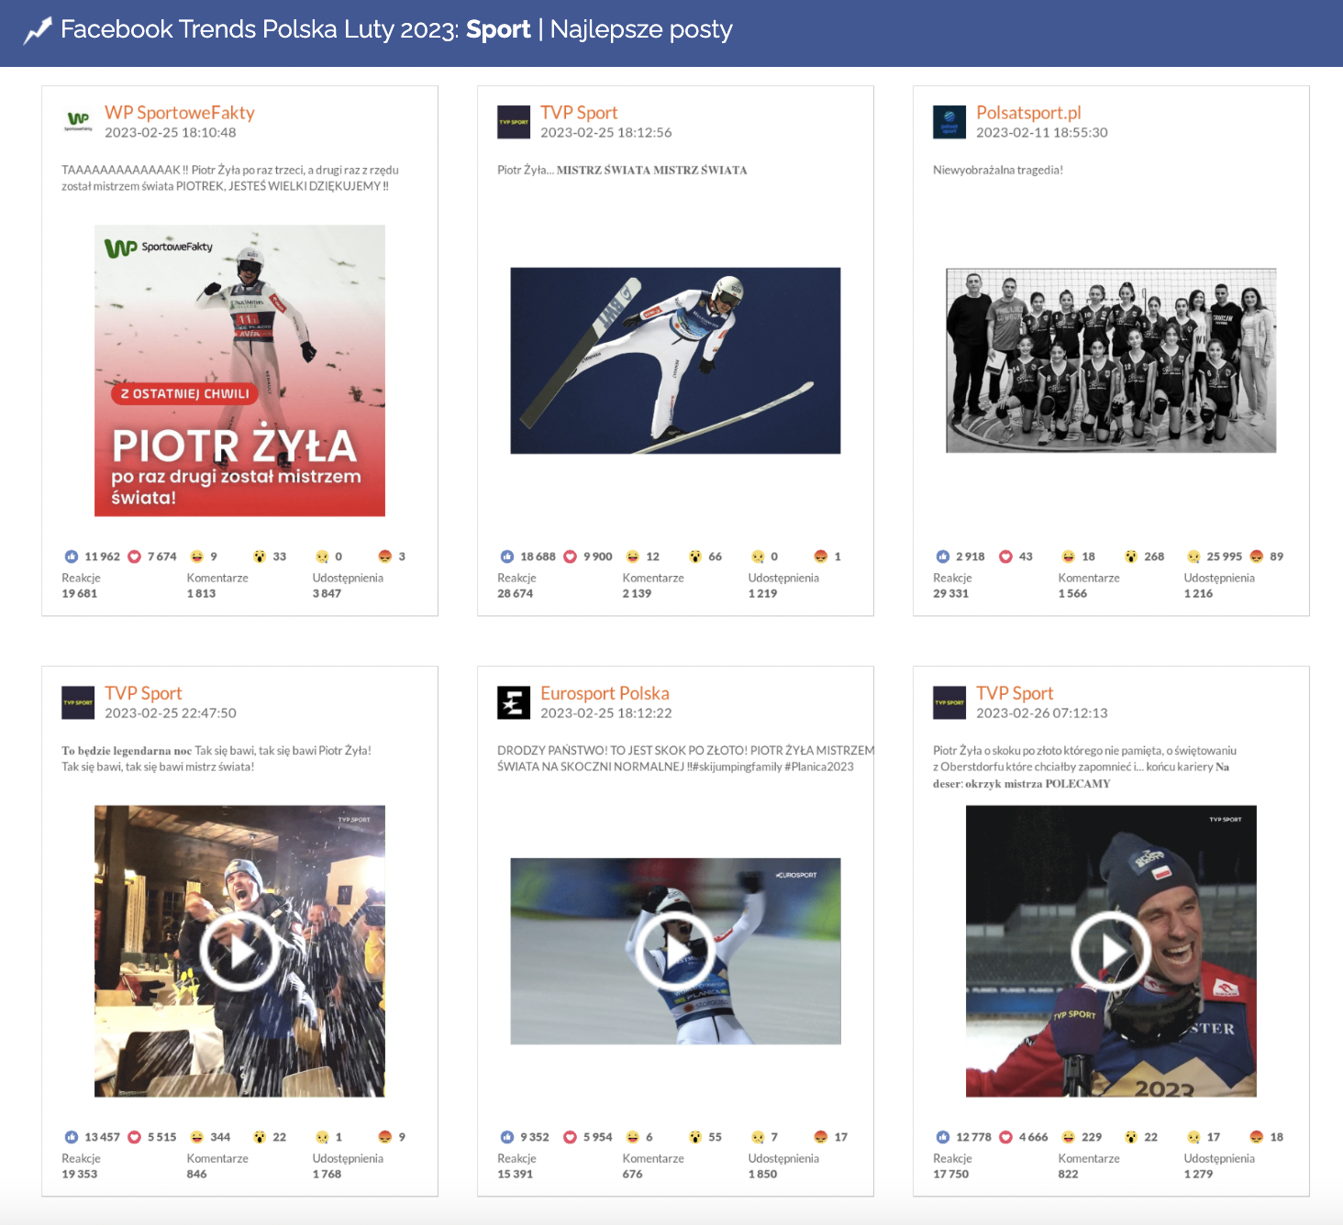The width and height of the screenshot is (1343, 1225).
Task: Click the WP SportoweFakty logo avatar
Action: (78, 122)
